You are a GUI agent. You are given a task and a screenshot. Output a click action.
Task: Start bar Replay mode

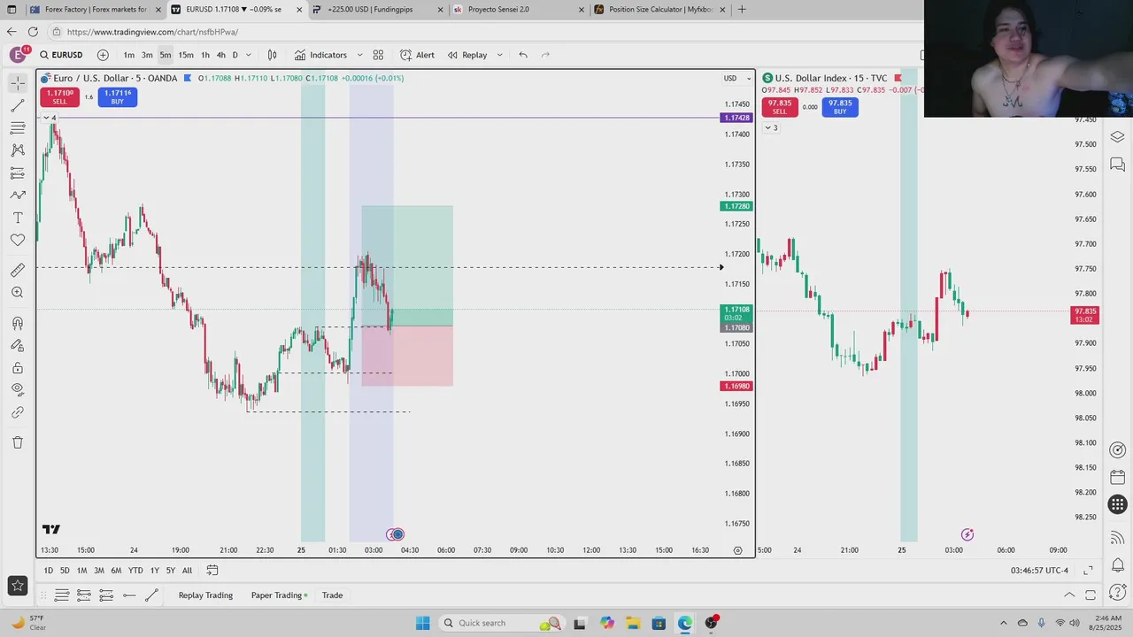pos(467,55)
